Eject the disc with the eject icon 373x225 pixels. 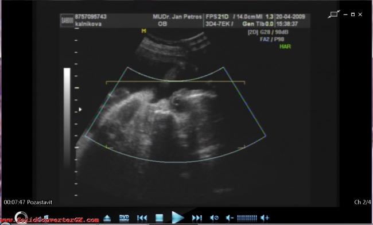(x=107, y=218)
